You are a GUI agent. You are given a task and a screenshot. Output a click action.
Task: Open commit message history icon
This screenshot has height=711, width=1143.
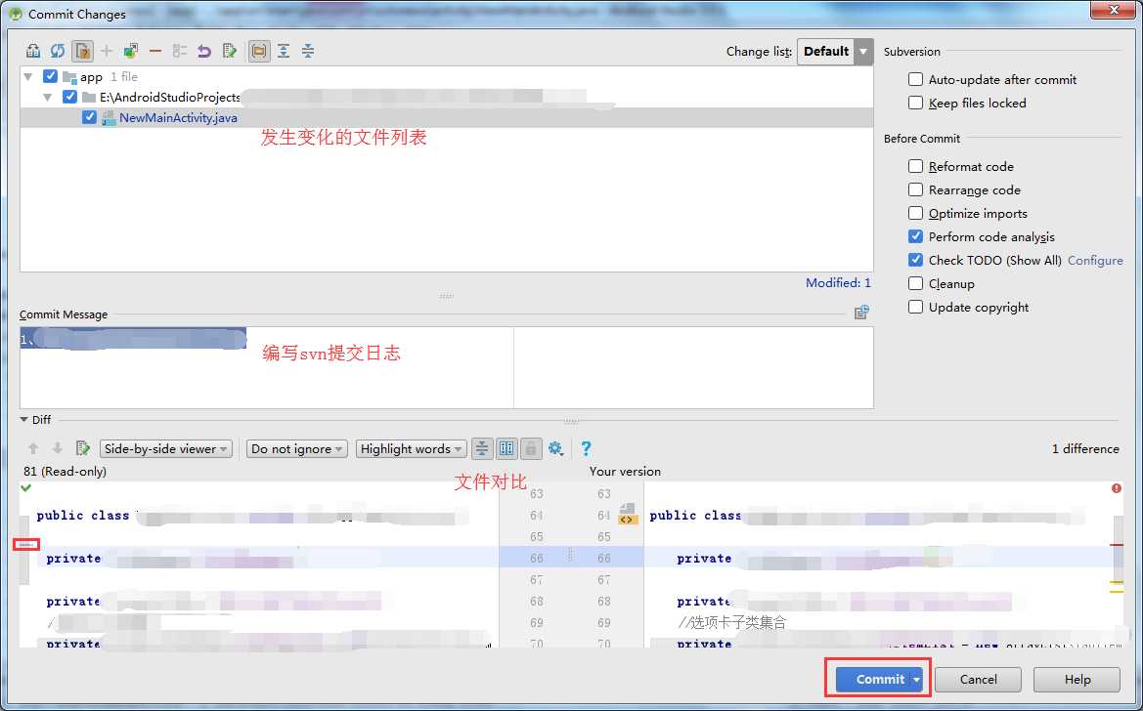(x=860, y=313)
